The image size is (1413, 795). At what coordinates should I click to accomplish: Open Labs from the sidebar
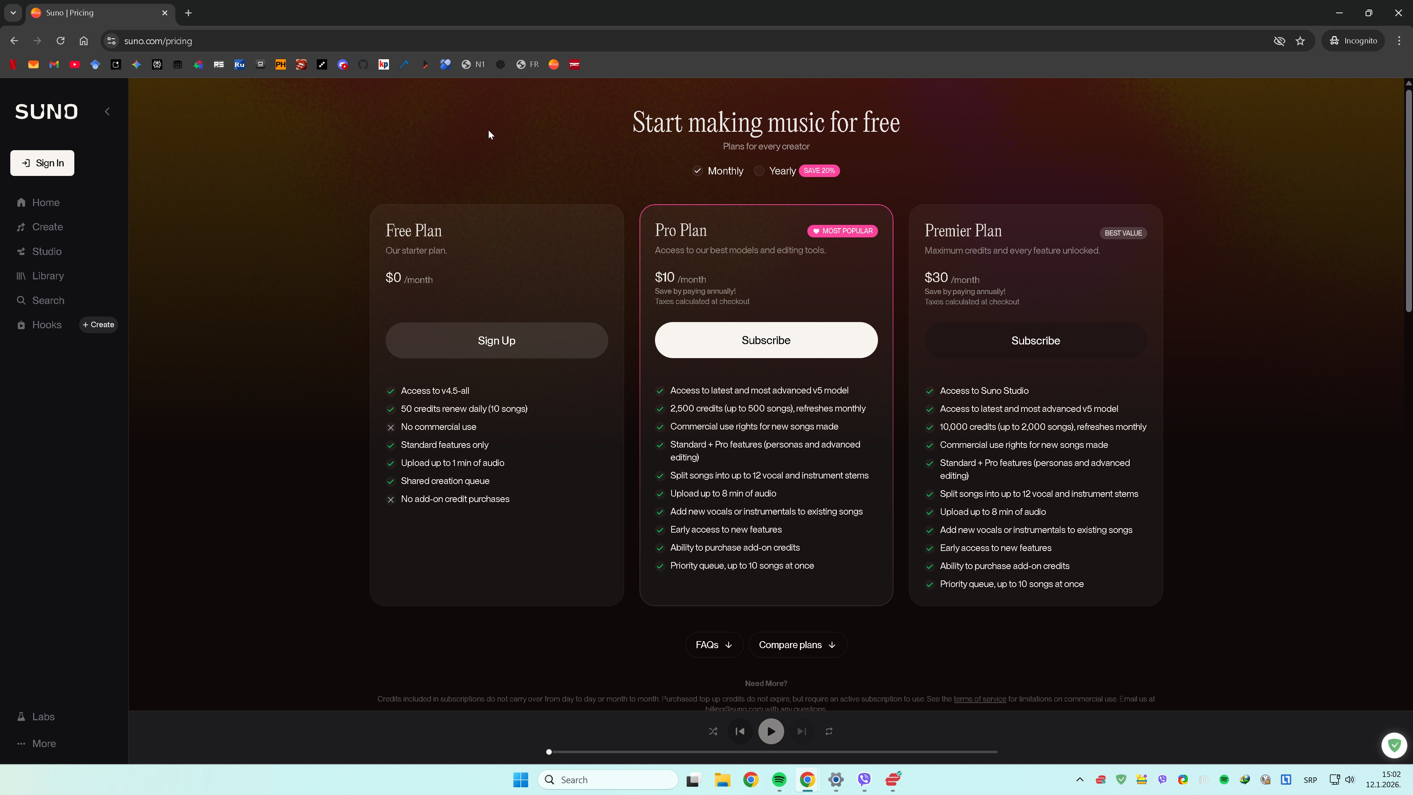click(43, 717)
